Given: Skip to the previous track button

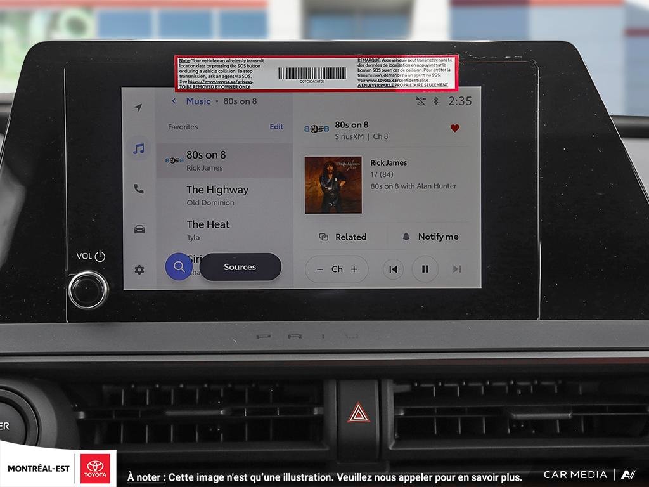Looking at the screenshot, I should click(x=393, y=269).
